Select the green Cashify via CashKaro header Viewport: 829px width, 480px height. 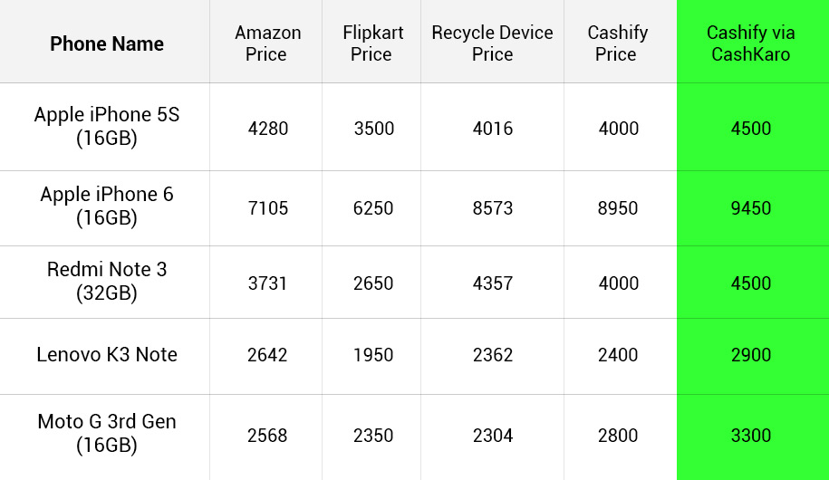click(751, 43)
